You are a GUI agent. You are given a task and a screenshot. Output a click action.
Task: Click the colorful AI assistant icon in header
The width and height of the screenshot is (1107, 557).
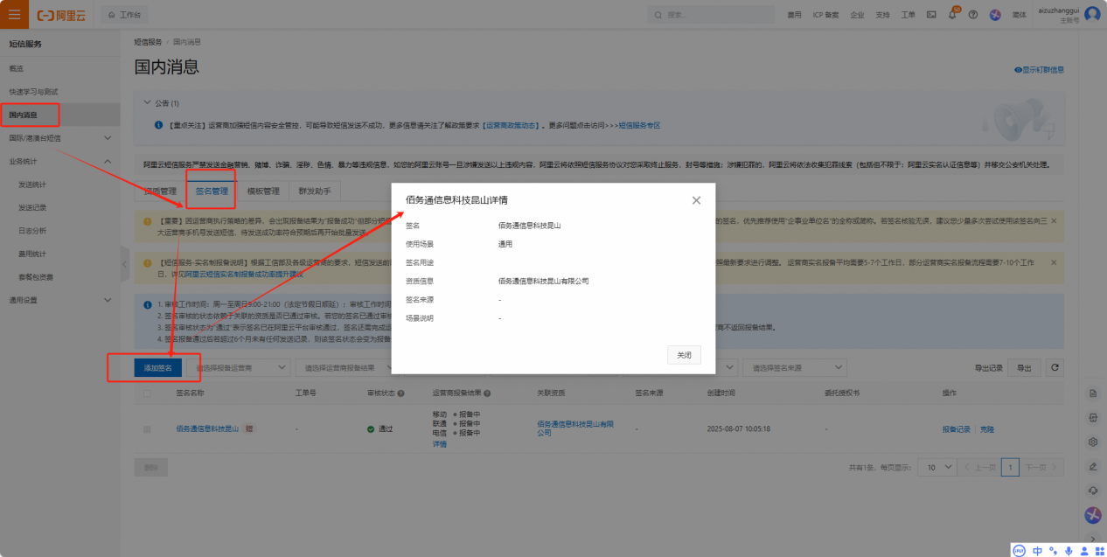click(x=995, y=15)
